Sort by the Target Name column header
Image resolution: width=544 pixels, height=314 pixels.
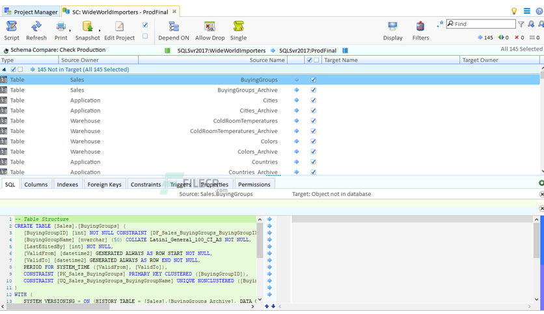pos(390,60)
